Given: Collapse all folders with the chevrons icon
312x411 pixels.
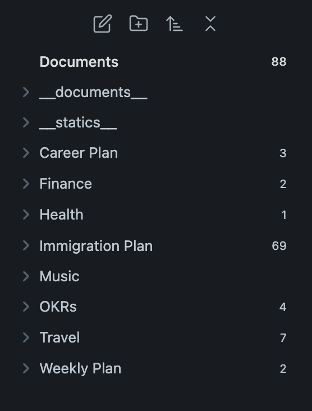Looking at the screenshot, I should (x=210, y=24).
